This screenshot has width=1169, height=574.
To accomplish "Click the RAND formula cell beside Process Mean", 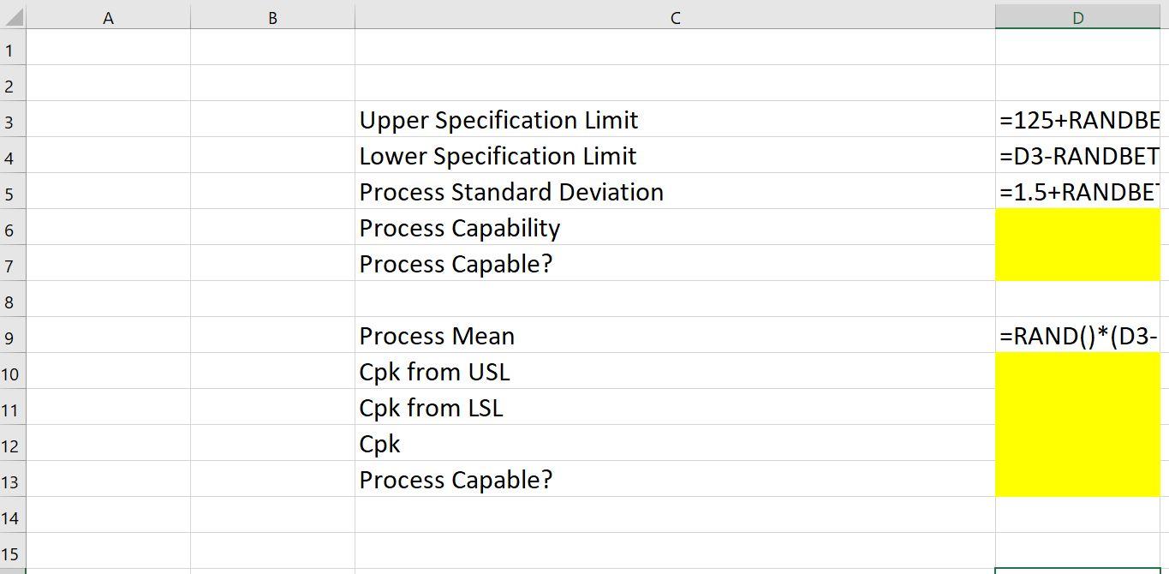I will pos(1077,336).
